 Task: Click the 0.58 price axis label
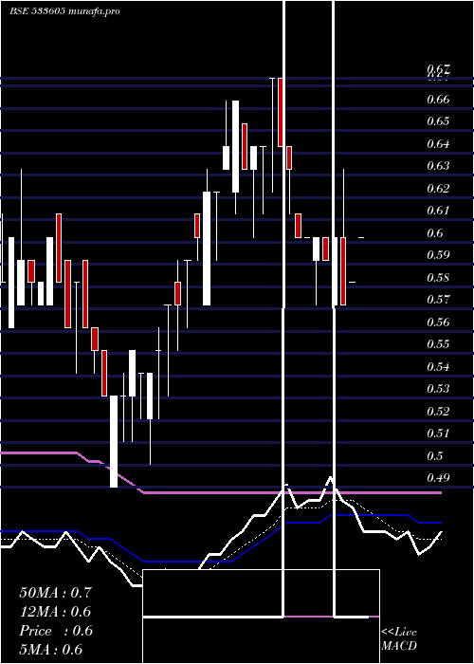(438, 278)
